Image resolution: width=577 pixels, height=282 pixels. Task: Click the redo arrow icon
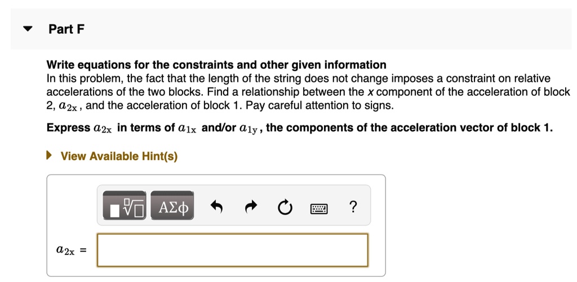(x=250, y=208)
